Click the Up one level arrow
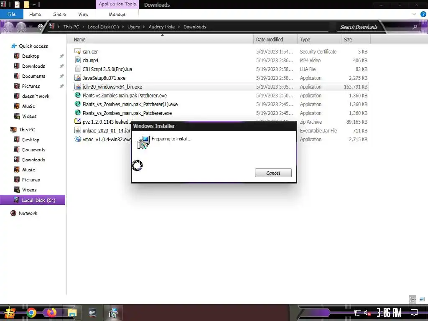Image resolution: width=428 pixels, height=321 pixels. point(41,27)
